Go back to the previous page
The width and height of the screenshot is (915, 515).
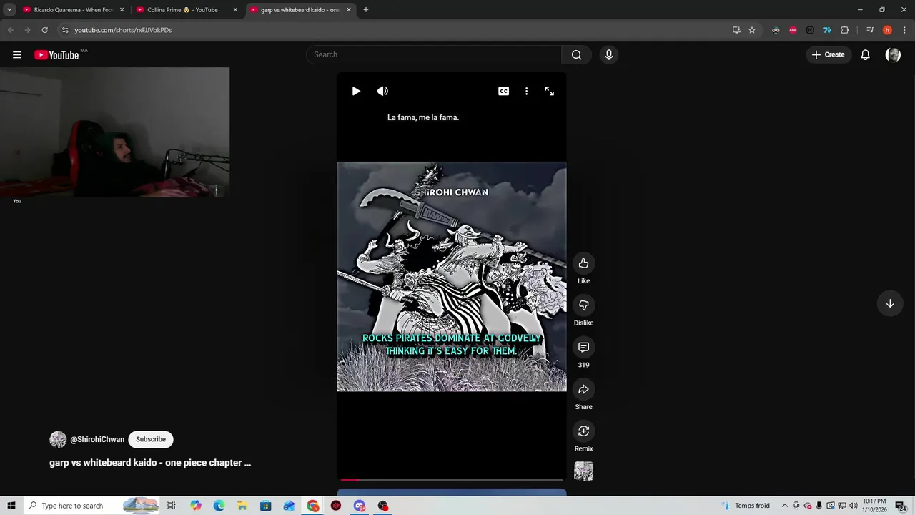[x=10, y=30]
